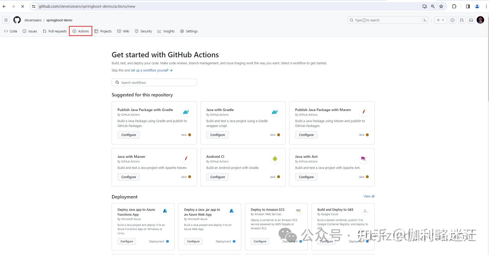Click the Gradle elephant icon on Publish Java Package card
The width and height of the screenshot is (489, 255).
186,112
